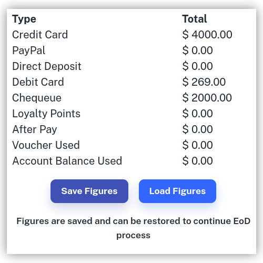Viewport: 263px width, 263px height.
Task: Click the Direct Deposit total amount
Action: coord(197,66)
